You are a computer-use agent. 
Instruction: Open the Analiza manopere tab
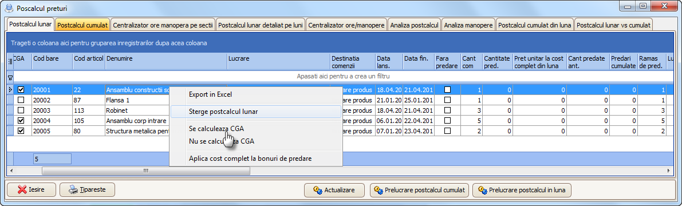pos(468,25)
